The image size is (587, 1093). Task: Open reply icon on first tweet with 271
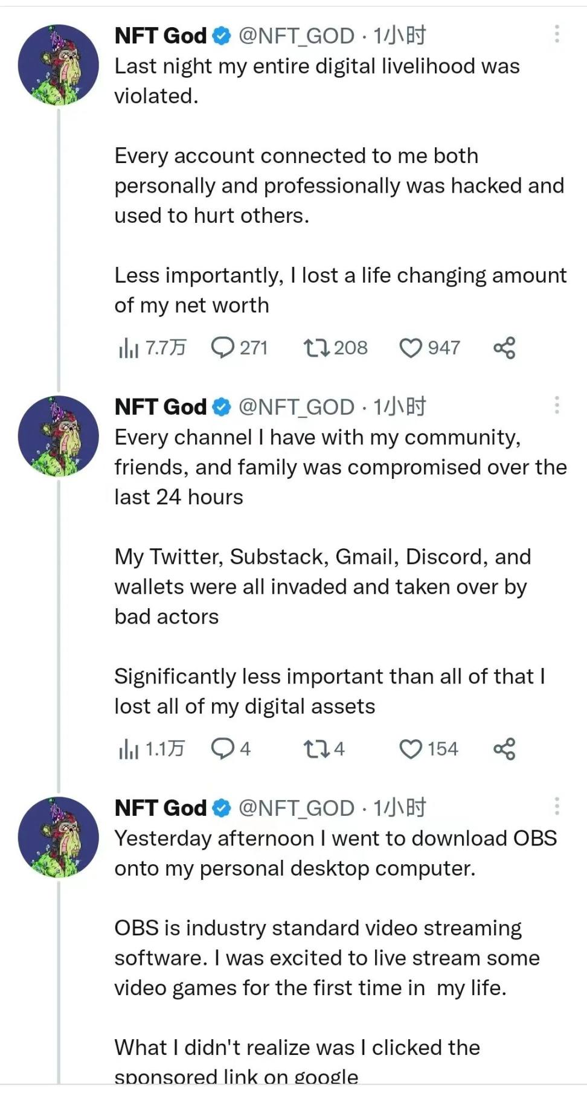(223, 348)
